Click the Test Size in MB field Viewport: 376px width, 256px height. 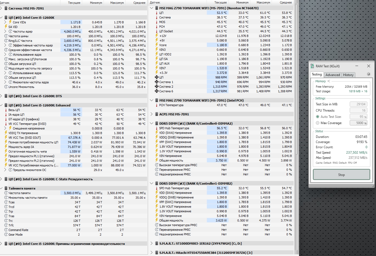(x=359, y=104)
